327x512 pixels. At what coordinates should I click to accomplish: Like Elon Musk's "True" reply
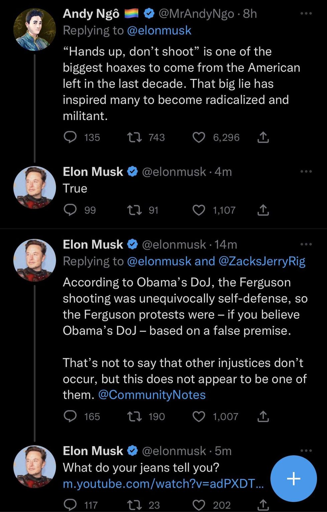(x=199, y=210)
